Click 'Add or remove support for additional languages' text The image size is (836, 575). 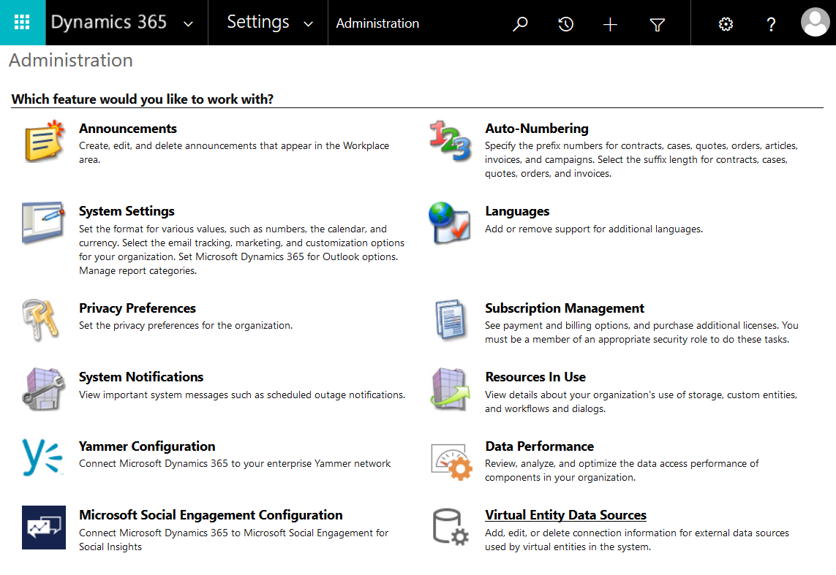point(594,229)
